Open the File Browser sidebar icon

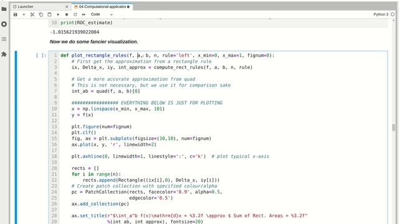(x=4, y=9)
